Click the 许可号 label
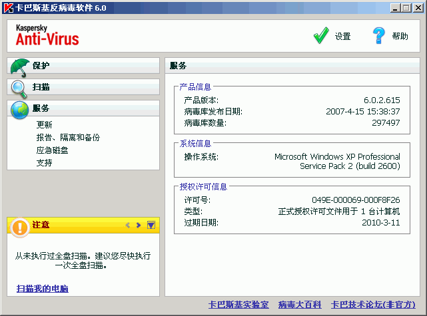Screen dimensions: 427x316 [x=197, y=200]
